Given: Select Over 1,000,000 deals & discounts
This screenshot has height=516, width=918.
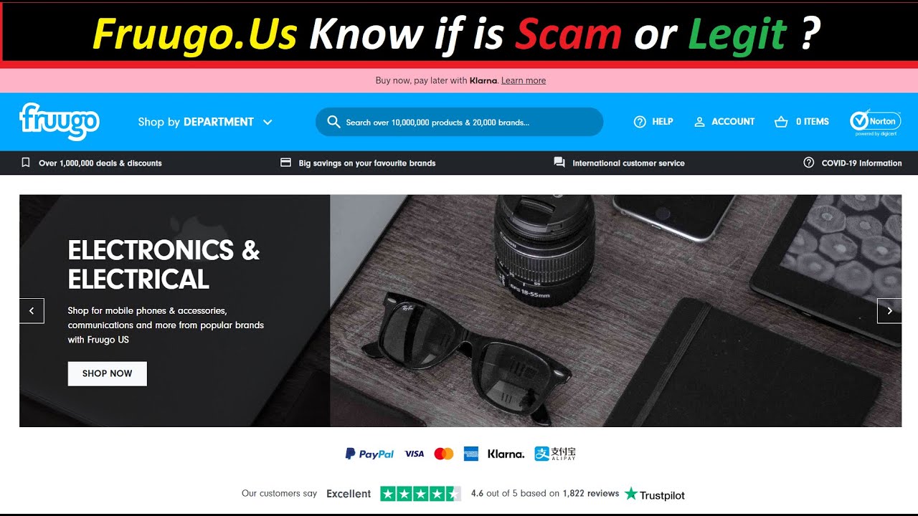Looking at the screenshot, I should (x=91, y=163).
